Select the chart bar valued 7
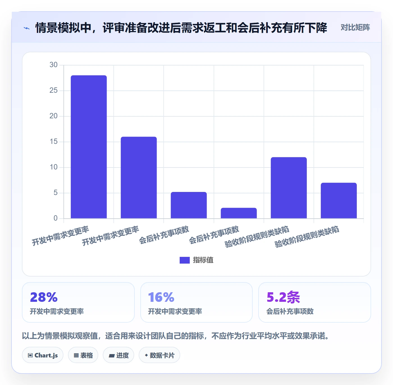 coord(339,200)
